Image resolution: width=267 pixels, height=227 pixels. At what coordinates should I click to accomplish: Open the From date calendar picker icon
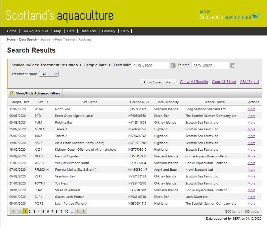click(173, 66)
